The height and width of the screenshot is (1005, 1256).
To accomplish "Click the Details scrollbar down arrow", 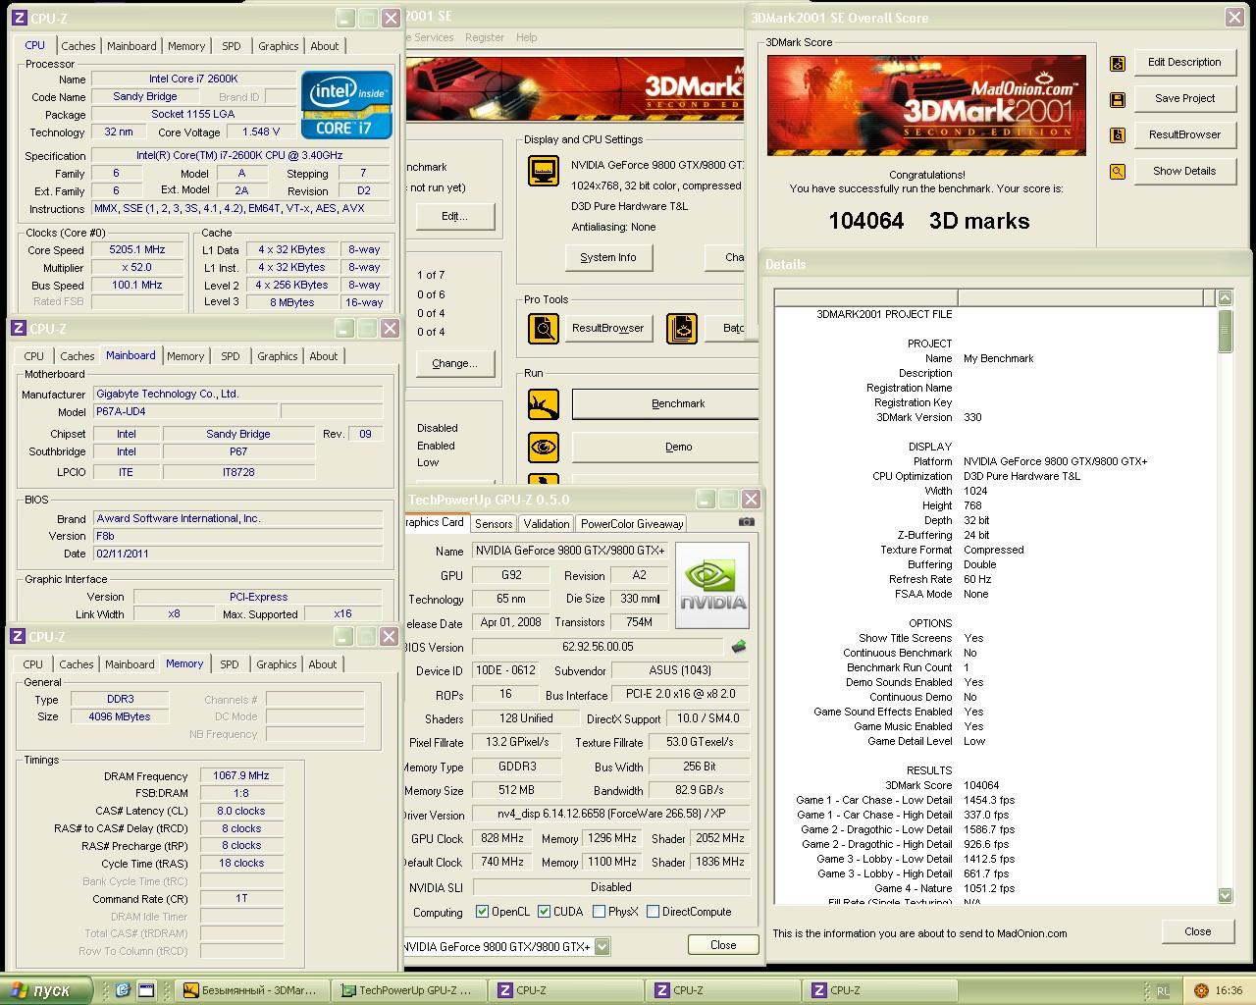I will coord(1225,895).
